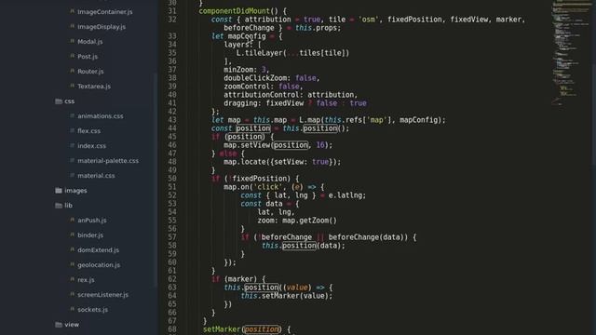Open flex.css file
This screenshot has height=335, width=596.
[89, 130]
